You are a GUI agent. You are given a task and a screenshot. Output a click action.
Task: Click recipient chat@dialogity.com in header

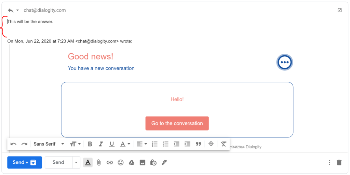click(x=45, y=10)
